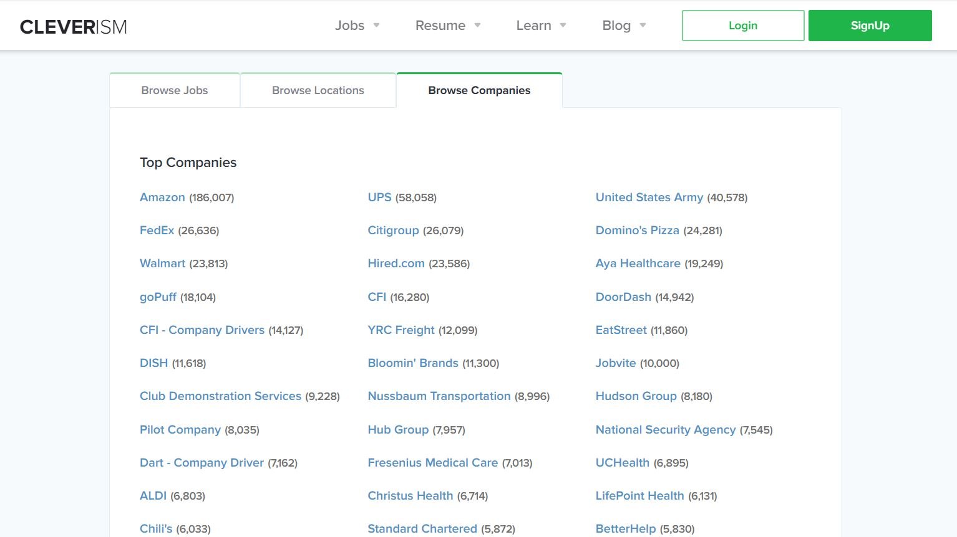Open the FedEx company link
Screen dimensions: 957x537
tap(157, 230)
